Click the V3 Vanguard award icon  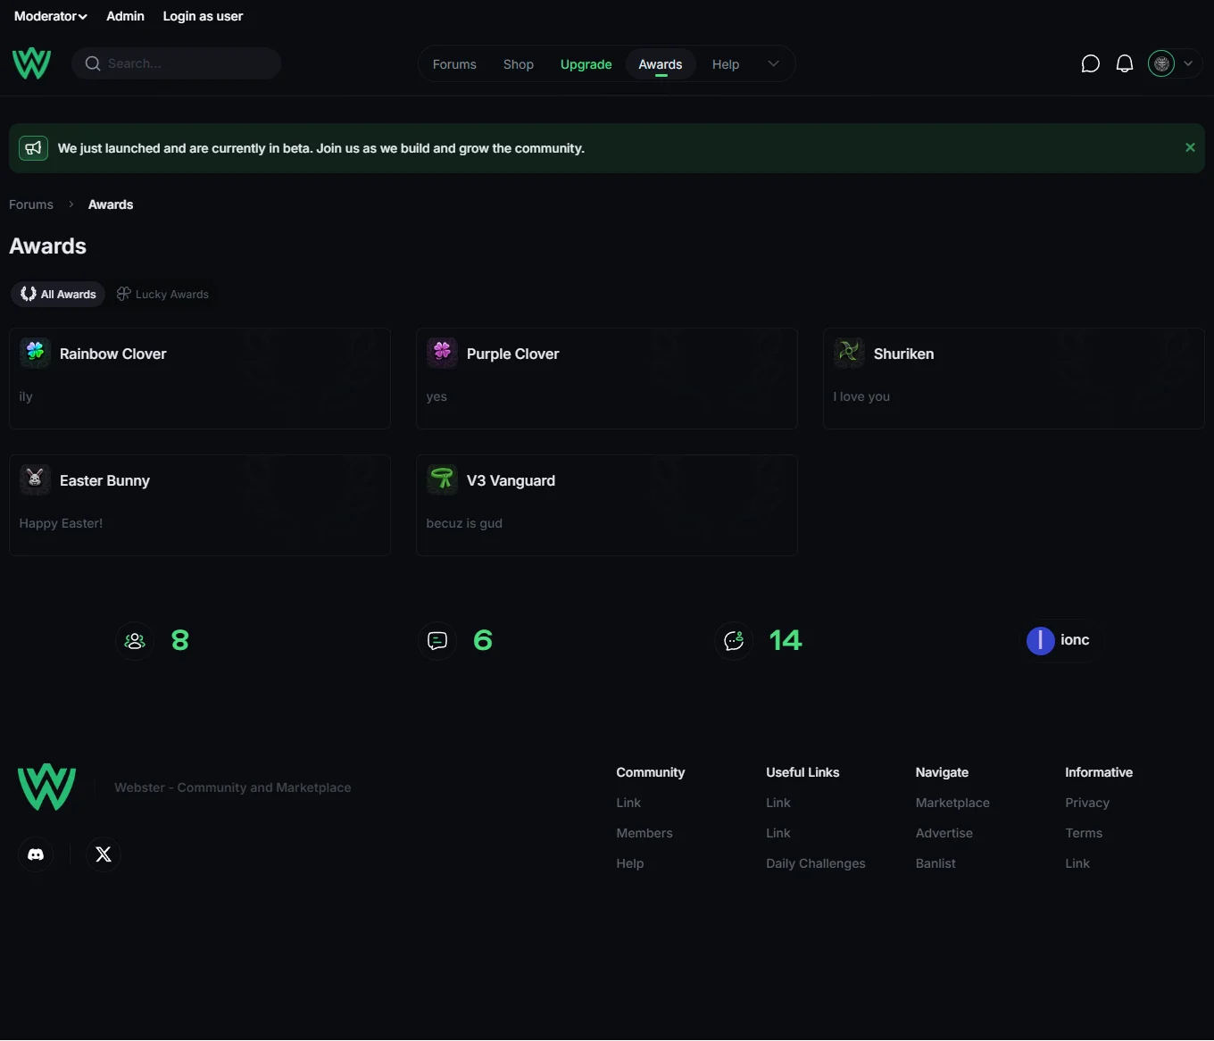(x=442, y=479)
